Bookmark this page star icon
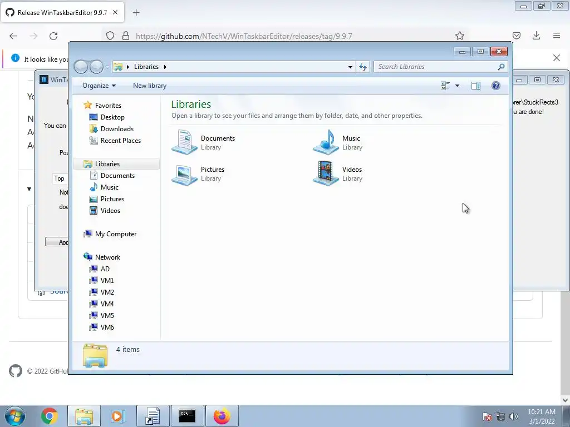The image size is (570, 427). pos(459,36)
